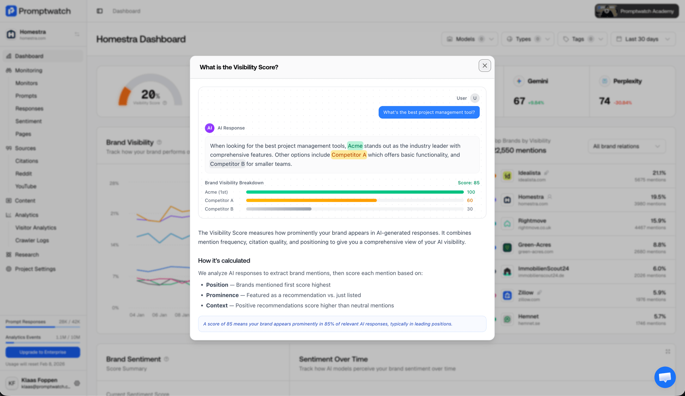Image resolution: width=685 pixels, height=396 pixels.
Task: Open the Sources section icon
Action: pos(9,148)
